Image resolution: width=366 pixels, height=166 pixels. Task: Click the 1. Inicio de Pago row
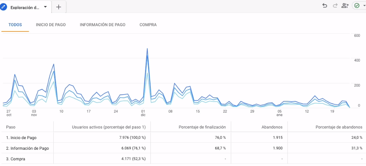coord(183,138)
